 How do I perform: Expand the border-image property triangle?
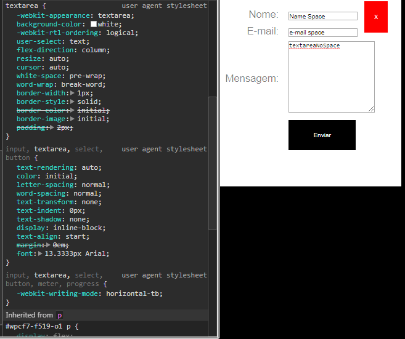(72, 119)
